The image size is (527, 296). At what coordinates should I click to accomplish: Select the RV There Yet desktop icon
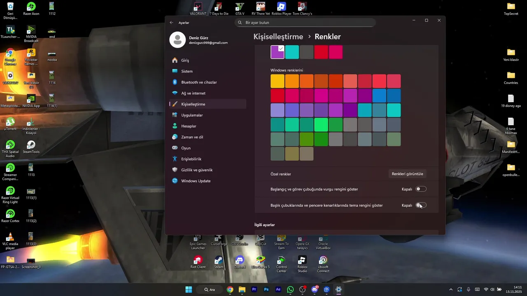click(x=261, y=9)
